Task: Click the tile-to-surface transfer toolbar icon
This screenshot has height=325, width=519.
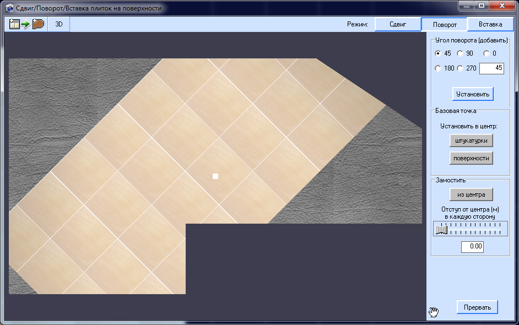Action: pos(26,24)
